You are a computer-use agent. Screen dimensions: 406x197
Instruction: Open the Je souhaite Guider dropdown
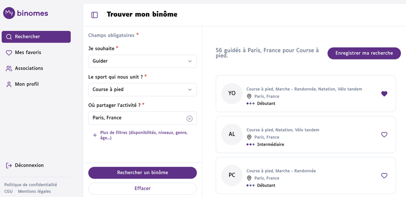coord(142,61)
